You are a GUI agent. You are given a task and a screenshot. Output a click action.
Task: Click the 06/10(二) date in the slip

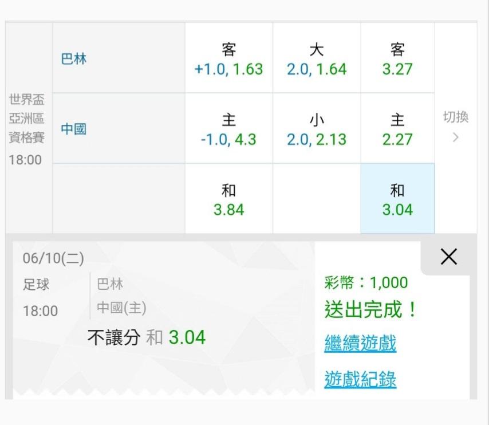pyautogui.click(x=53, y=258)
